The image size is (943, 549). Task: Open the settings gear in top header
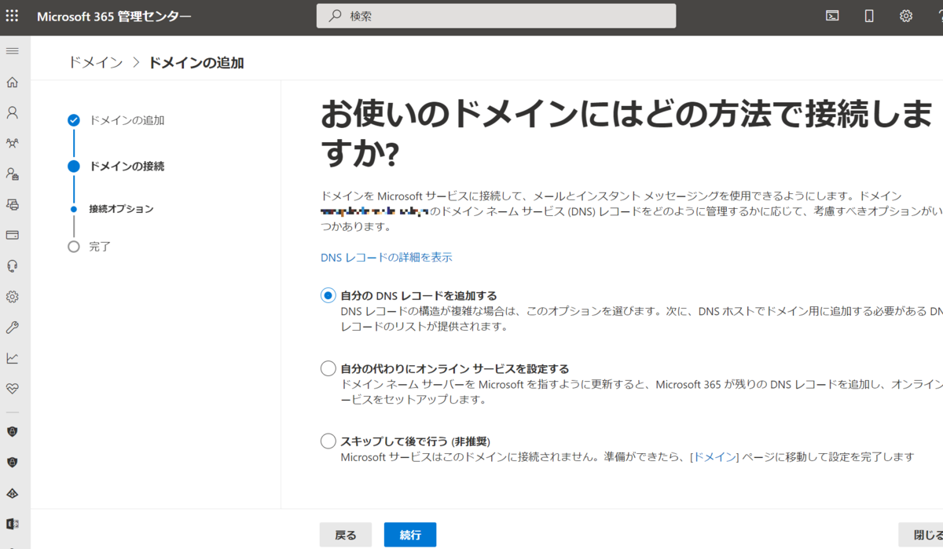906,16
